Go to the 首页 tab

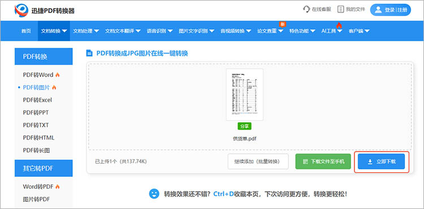coord(26,31)
